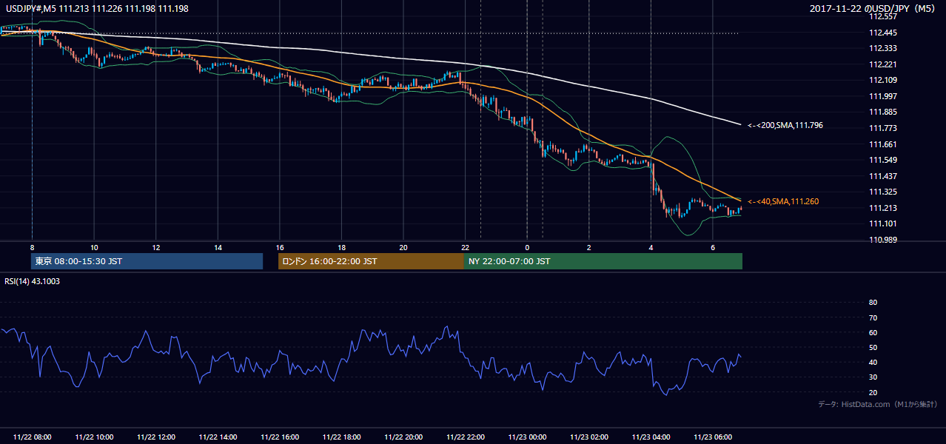The image size is (946, 444).
Task: Click time axis label 11/22 10:00
Action: point(94,437)
